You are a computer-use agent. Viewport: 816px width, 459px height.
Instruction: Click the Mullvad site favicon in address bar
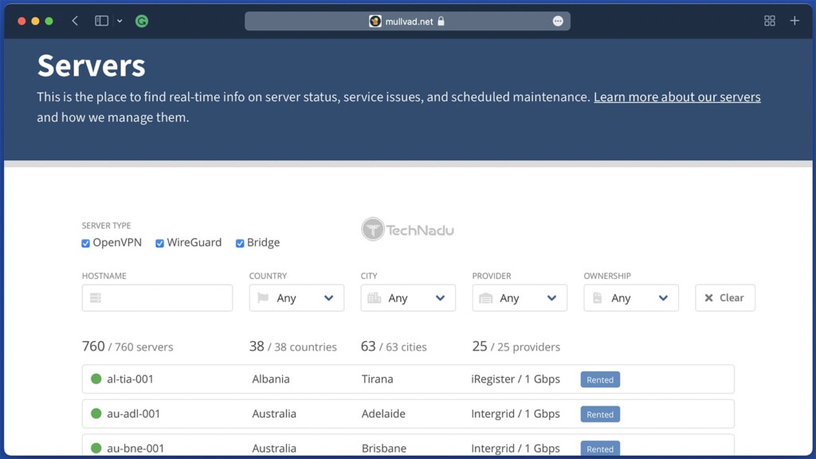(x=375, y=22)
